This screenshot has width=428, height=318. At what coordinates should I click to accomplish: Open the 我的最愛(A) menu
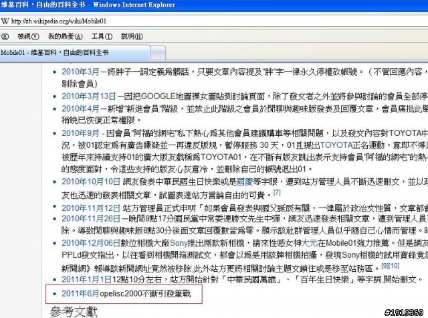(66, 36)
